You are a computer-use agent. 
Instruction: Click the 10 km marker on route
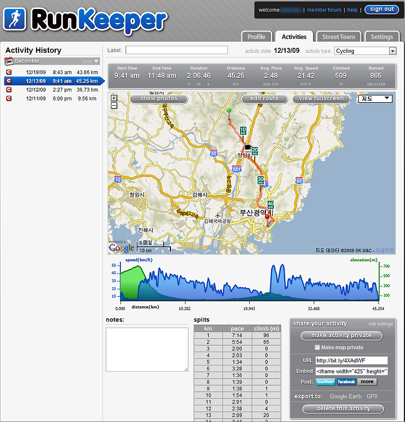[243, 131]
